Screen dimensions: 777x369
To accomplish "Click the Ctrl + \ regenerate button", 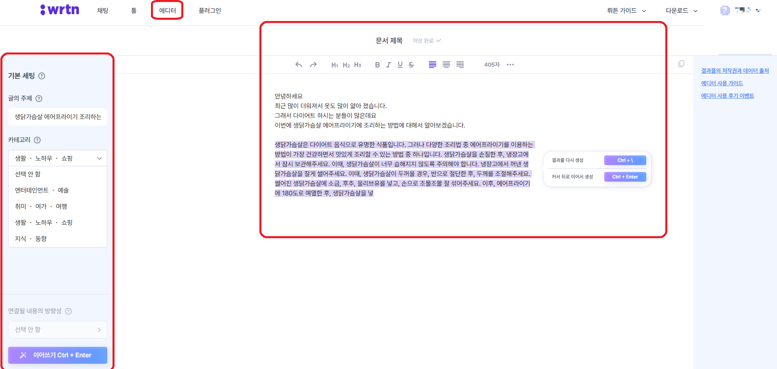I will pyautogui.click(x=625, y=160).
